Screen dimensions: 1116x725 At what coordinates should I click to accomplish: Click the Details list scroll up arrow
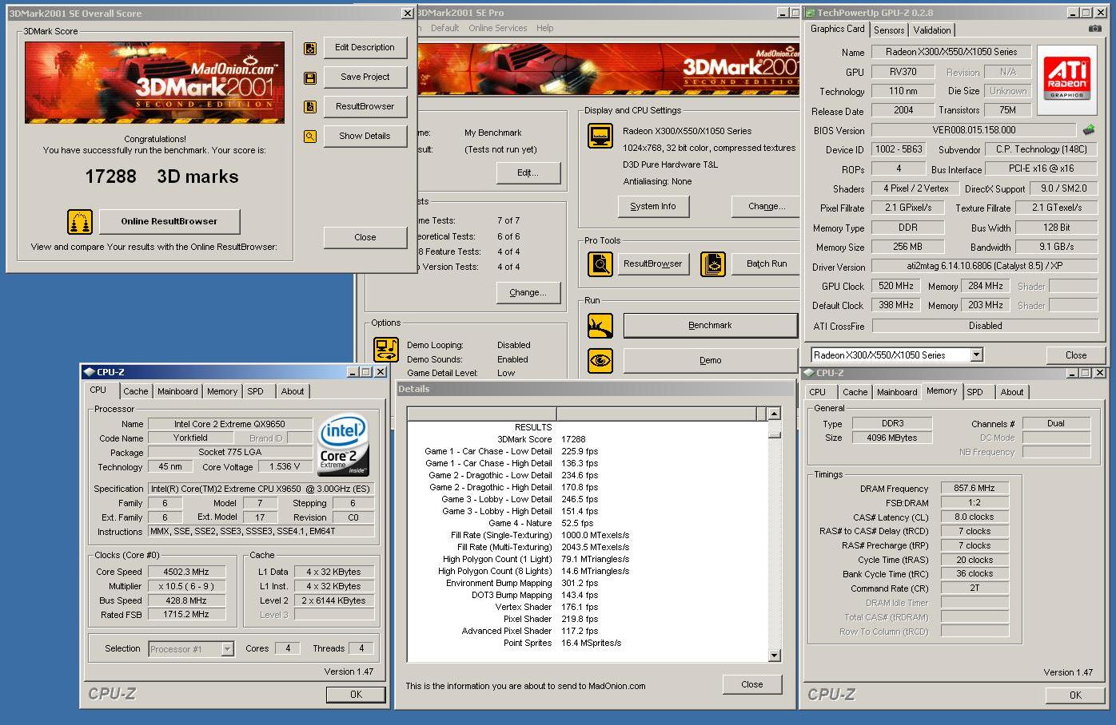click(774, 414)
